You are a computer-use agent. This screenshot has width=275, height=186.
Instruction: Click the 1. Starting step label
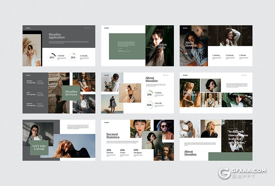[x=216, y=55]
